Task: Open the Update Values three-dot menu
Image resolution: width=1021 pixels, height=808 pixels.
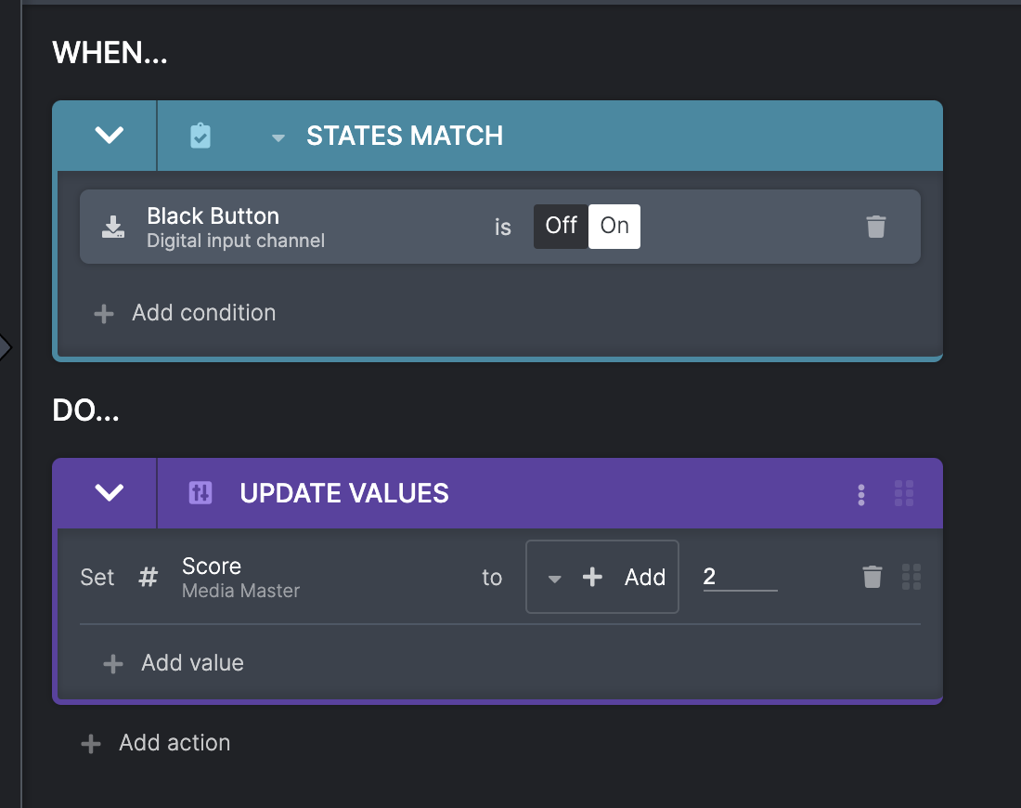Action: point(860,495)
